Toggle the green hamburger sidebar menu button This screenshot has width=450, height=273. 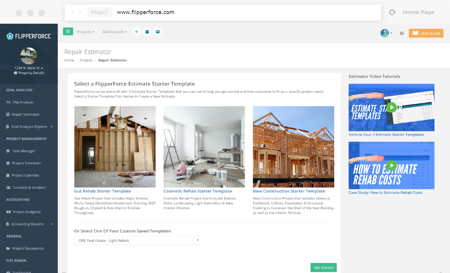click(68, 32)
